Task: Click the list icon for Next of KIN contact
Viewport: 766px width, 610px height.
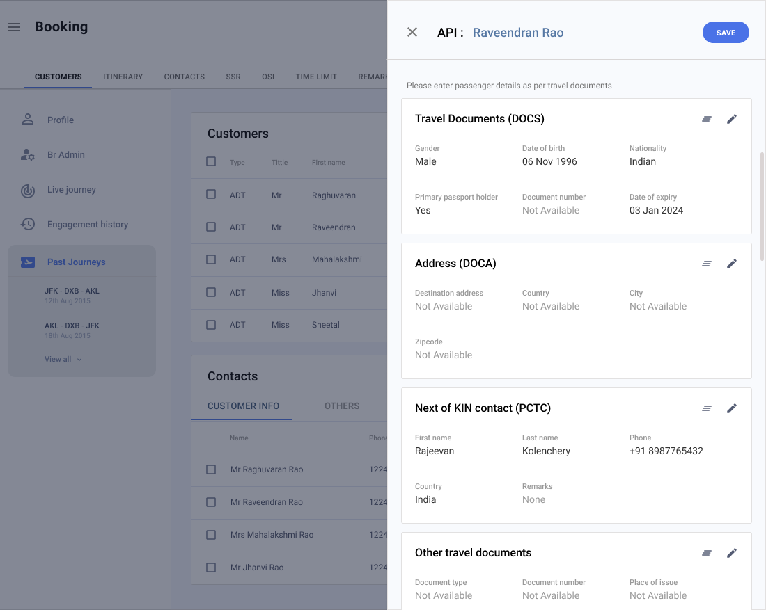Action: pos(706,408)
